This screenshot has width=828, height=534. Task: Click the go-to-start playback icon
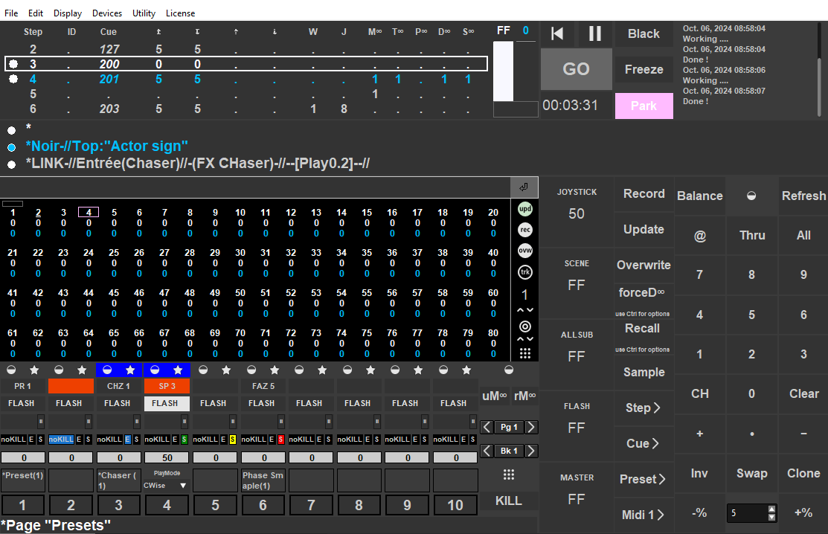557,33
